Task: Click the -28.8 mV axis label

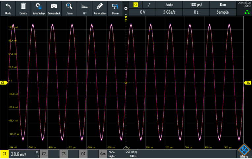Action: (x=13, y=94)
